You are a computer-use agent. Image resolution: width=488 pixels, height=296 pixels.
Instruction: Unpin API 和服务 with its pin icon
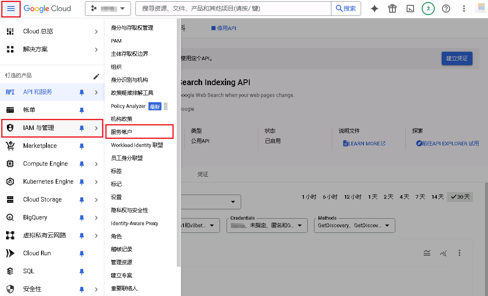(82, 92)
